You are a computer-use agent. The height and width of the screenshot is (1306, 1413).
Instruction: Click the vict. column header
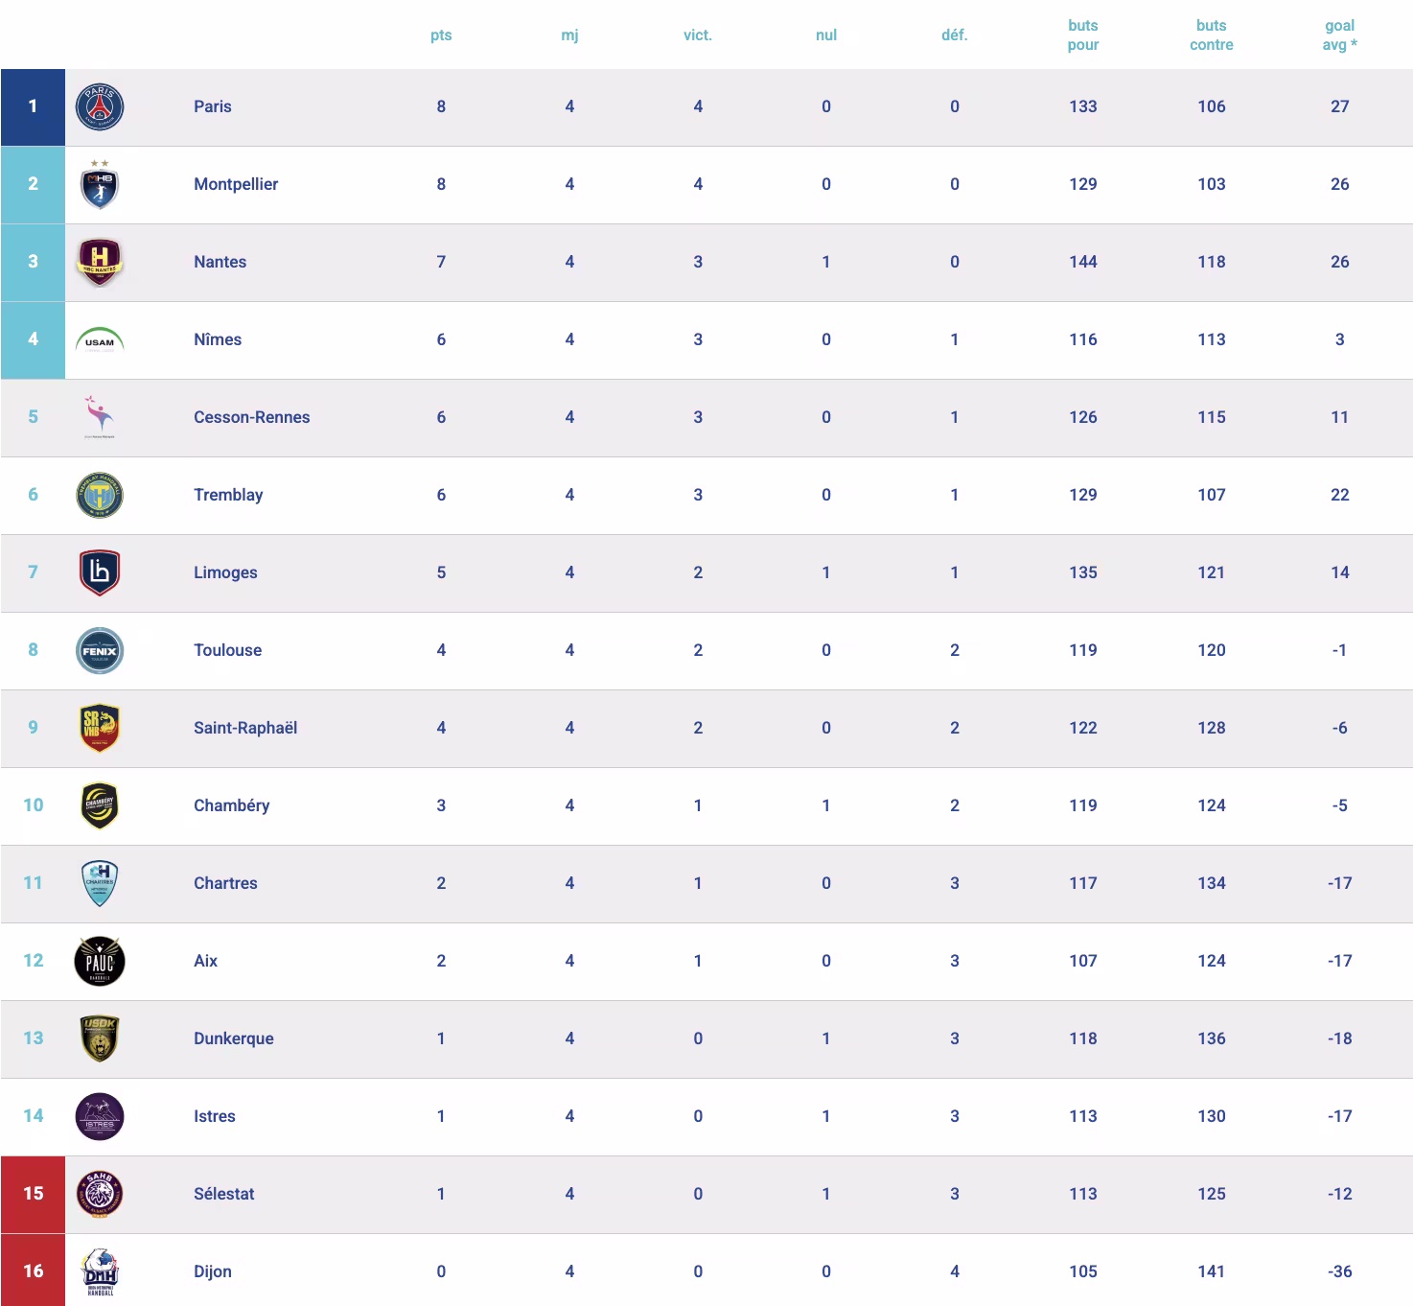(698, 35)
